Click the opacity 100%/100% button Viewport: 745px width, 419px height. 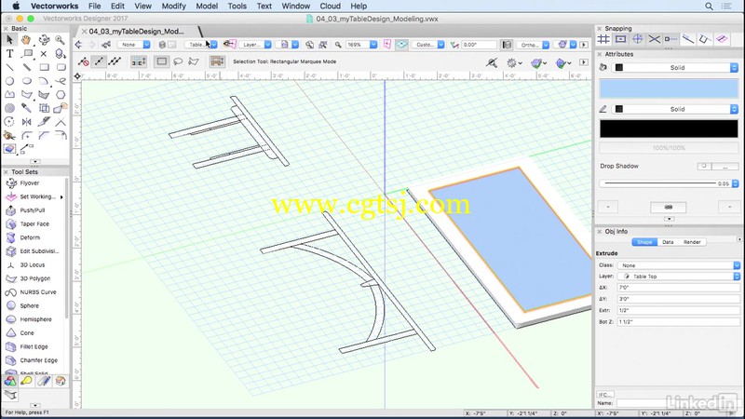669,148
